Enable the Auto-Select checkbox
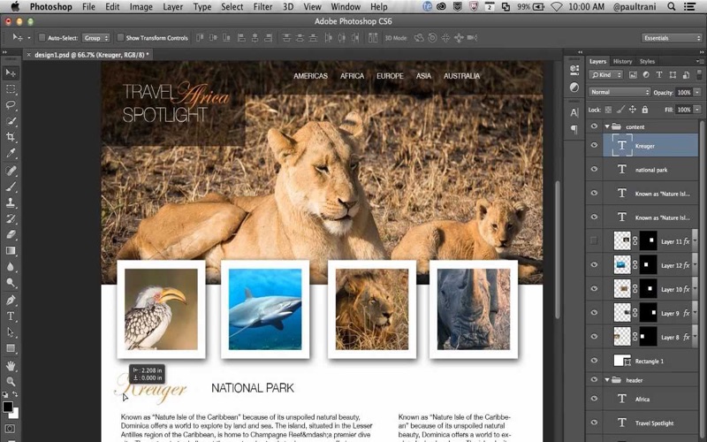This screenshot has height=442, width=707. 42,37
